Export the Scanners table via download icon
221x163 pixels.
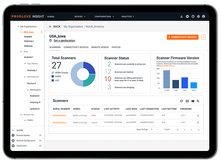pyautogui.click(x=187, y=101)
